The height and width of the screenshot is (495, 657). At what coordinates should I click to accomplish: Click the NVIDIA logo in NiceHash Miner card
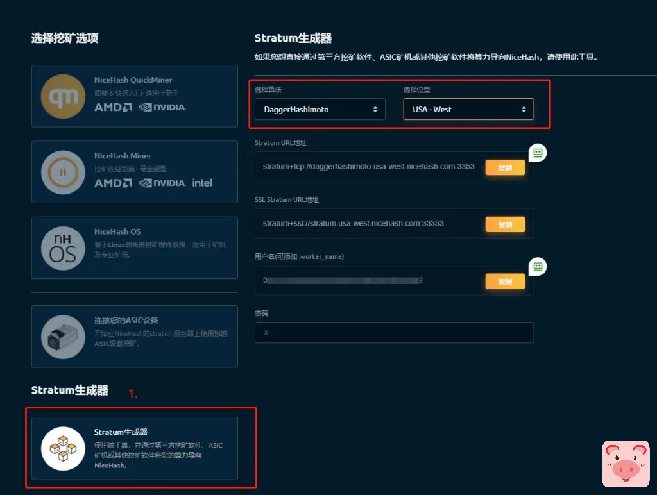(162, 183)
